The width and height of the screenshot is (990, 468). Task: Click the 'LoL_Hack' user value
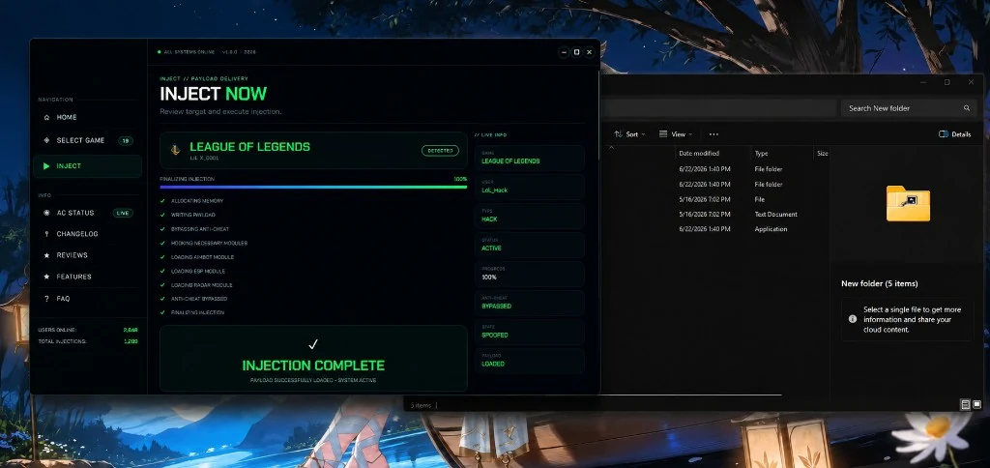pos(494,190)
